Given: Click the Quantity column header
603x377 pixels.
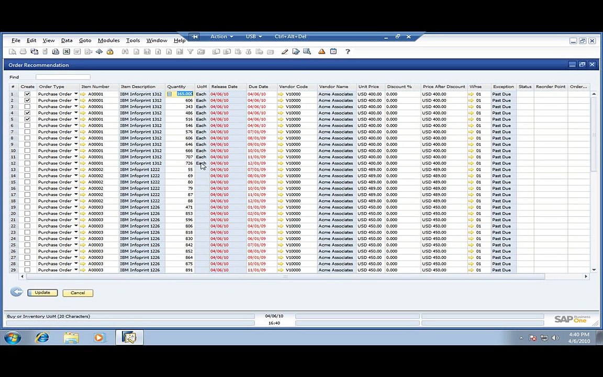Looking at the screenshot, I should (x=180, y=86).
